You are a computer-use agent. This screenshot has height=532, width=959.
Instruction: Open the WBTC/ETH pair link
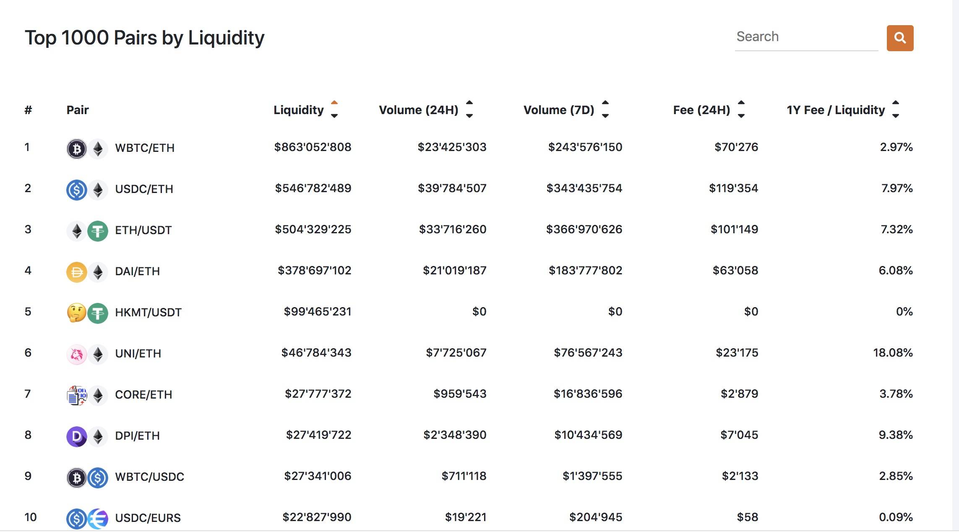(145, 148)
